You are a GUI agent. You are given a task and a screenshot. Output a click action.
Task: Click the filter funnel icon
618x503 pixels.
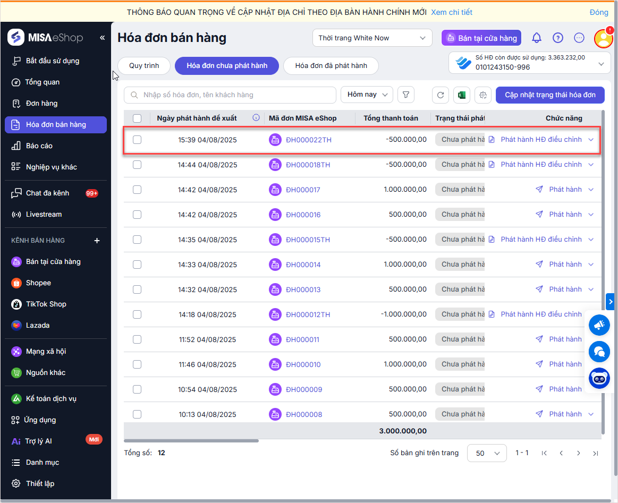click(406, 95)
